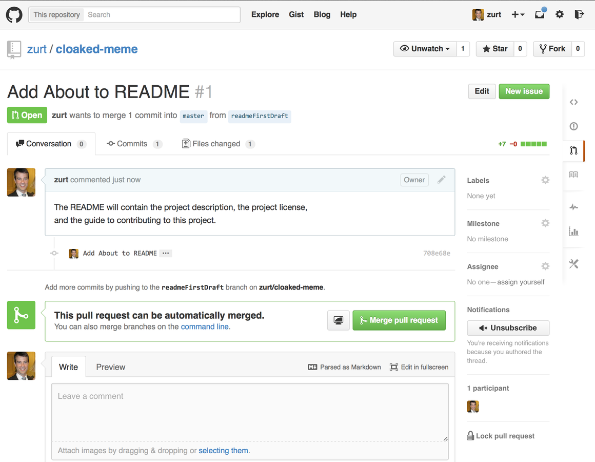
Task: Star the cloaked-meme repository
Action: (495, 49)
